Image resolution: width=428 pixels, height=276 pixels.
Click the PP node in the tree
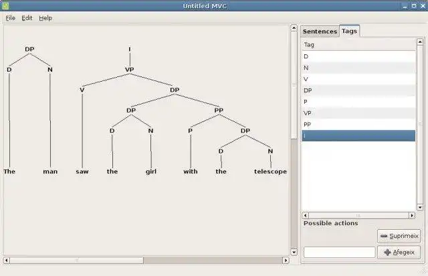click(219, 111)
